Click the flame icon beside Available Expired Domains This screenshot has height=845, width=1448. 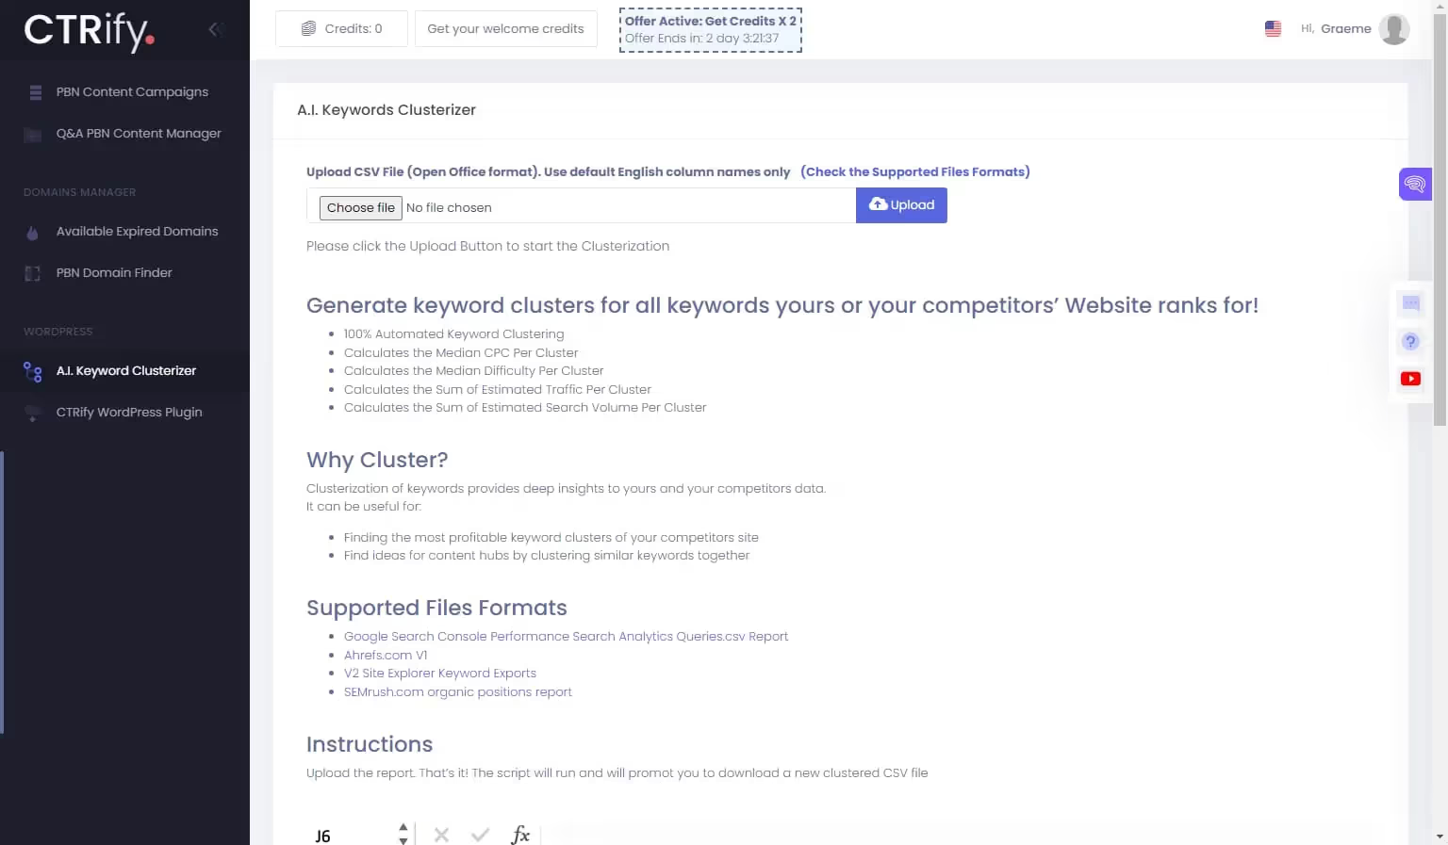point(32,232)
